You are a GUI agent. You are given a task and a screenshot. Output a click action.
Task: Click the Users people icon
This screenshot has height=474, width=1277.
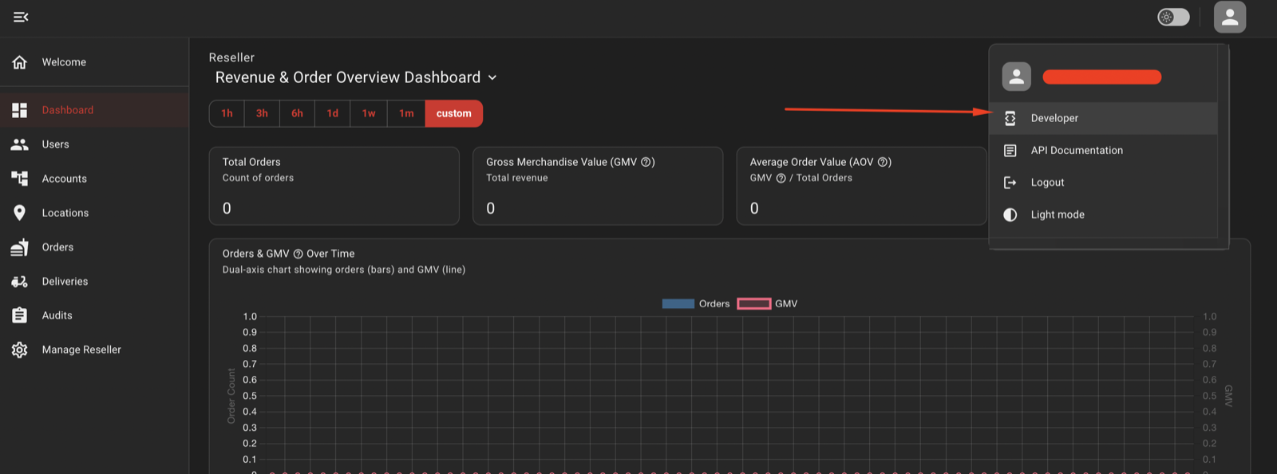pos(20,144)
